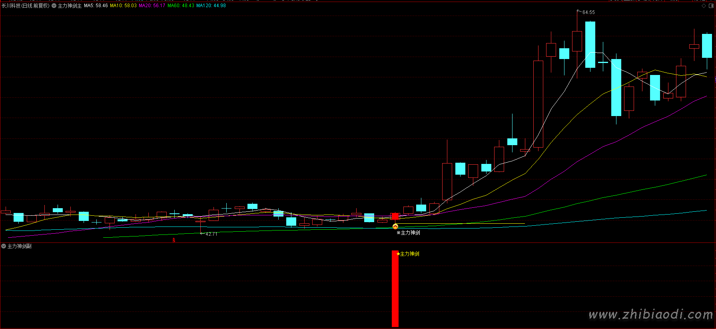Click the solid red candlestick at the signal
Viewport: 716px width, 329px height.
tap(395, 217)
